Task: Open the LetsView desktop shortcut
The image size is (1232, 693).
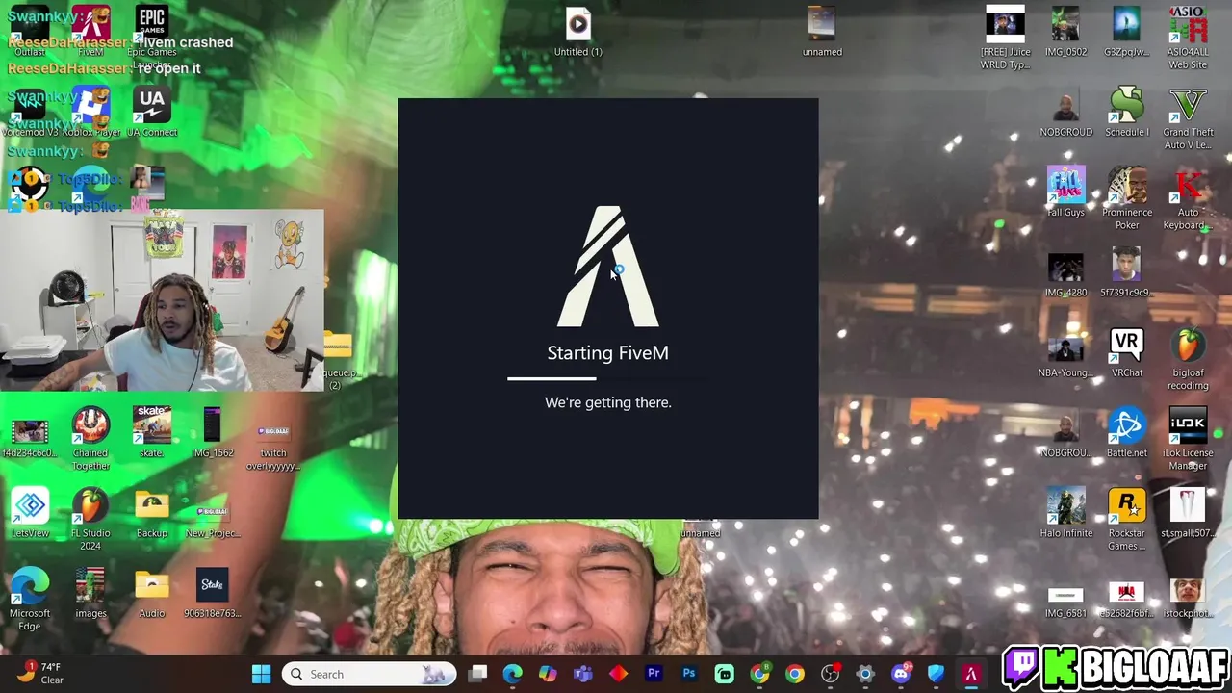Action: coord(30,513)
